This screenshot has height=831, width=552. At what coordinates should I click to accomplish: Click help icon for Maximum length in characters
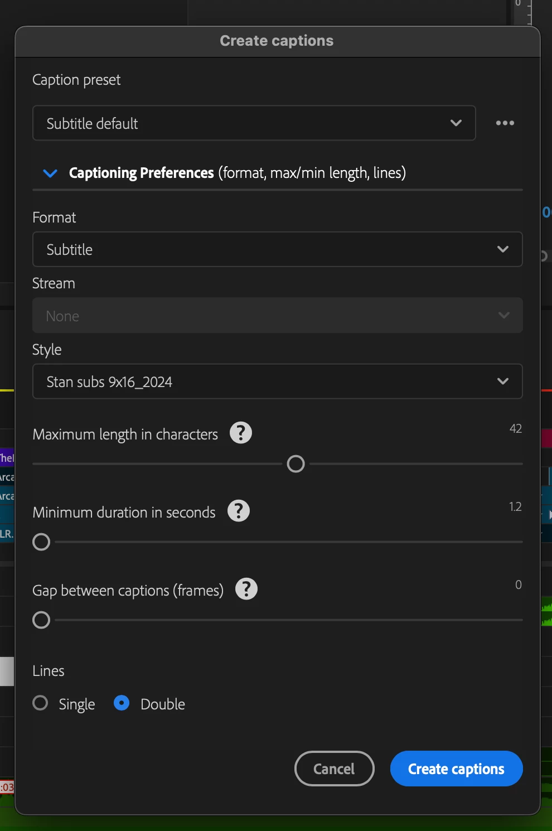click(241, 433)
